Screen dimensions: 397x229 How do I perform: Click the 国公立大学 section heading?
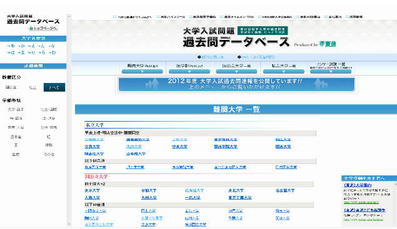click(96, 177)
